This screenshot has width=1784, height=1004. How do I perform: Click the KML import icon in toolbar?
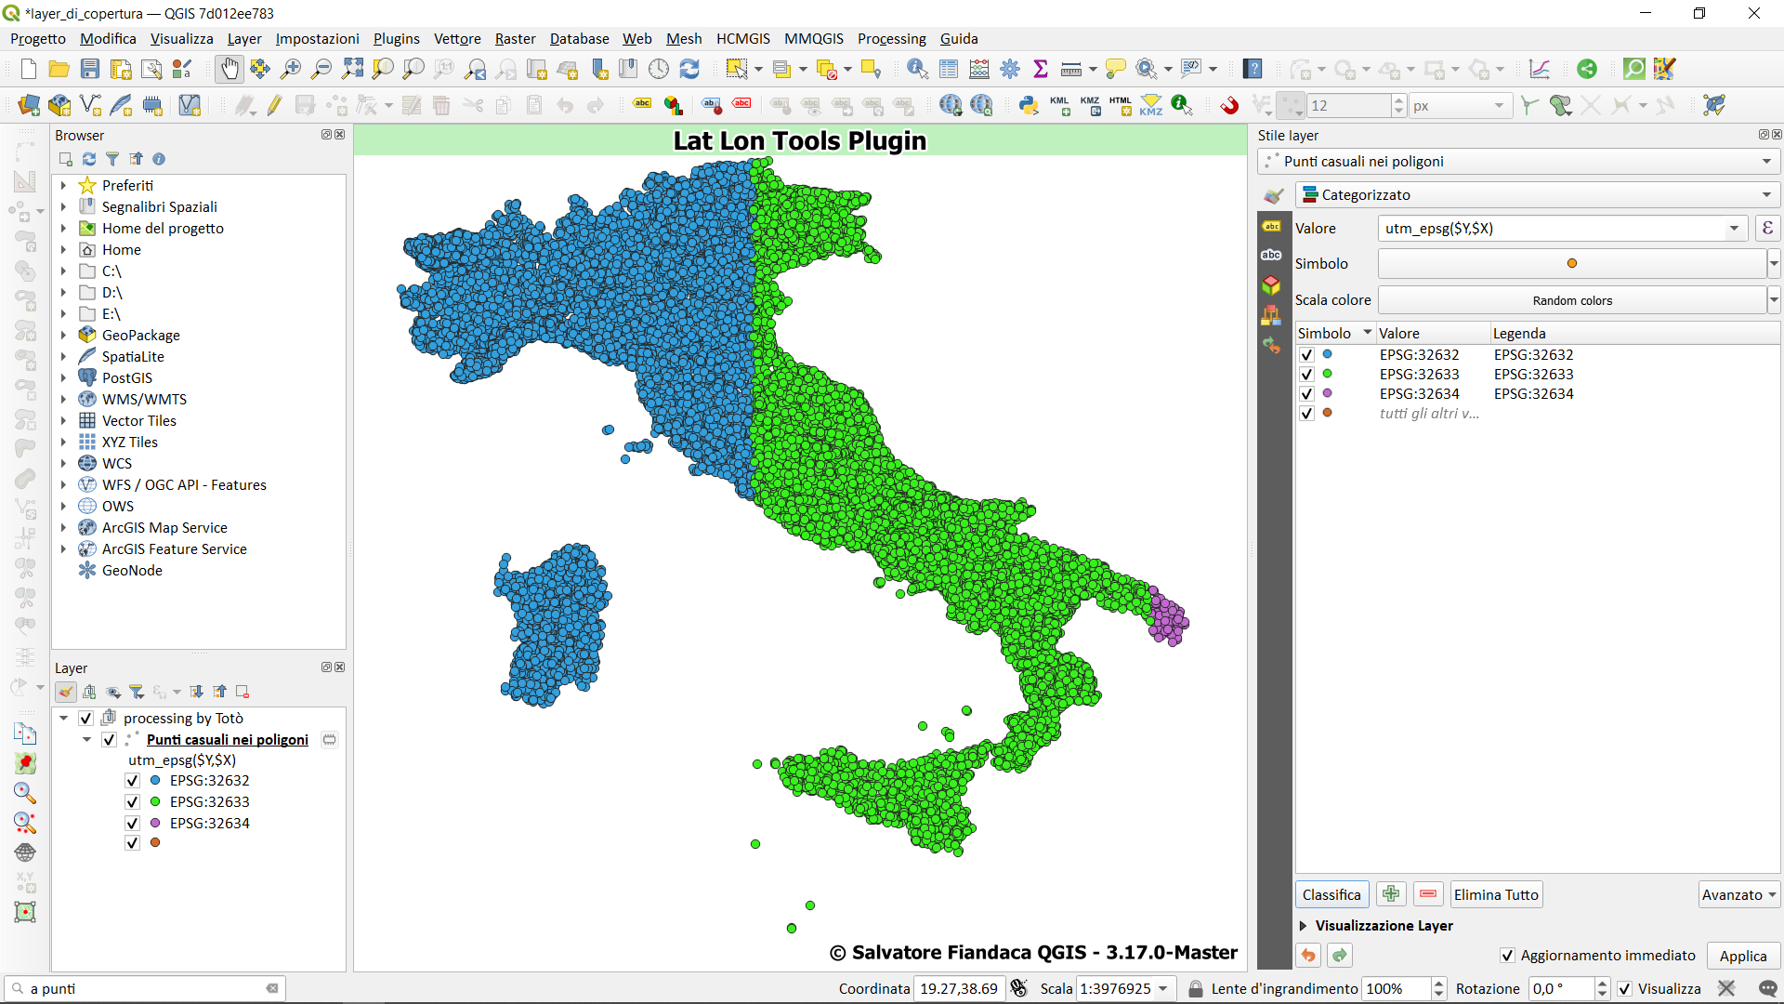(1059, 105)
